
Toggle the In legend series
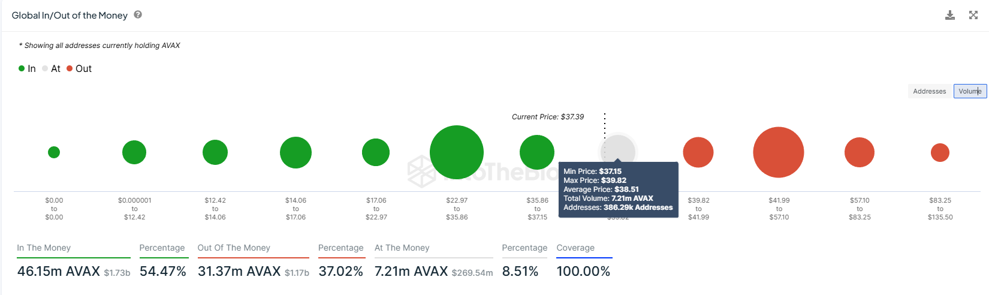[x=28, y=68]
